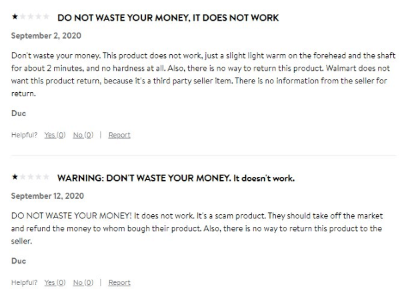Click reviewer name Duc on the second review

(19, 261)
